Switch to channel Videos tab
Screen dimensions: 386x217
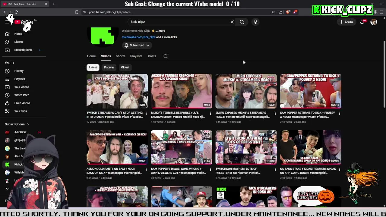pos(106,56)
